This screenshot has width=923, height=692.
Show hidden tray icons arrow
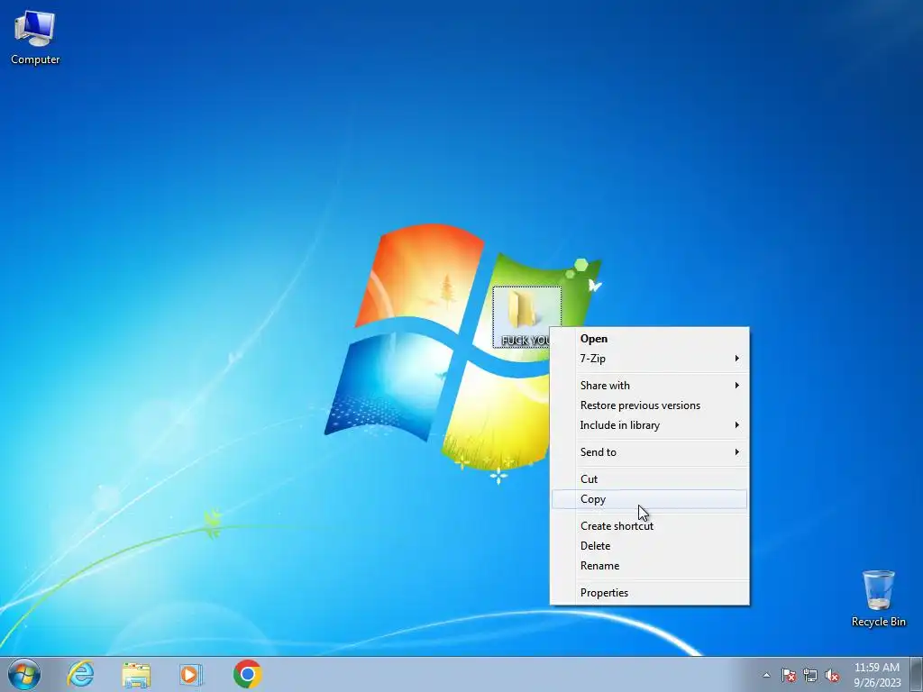pyautogui.click(x=766, y=675)
